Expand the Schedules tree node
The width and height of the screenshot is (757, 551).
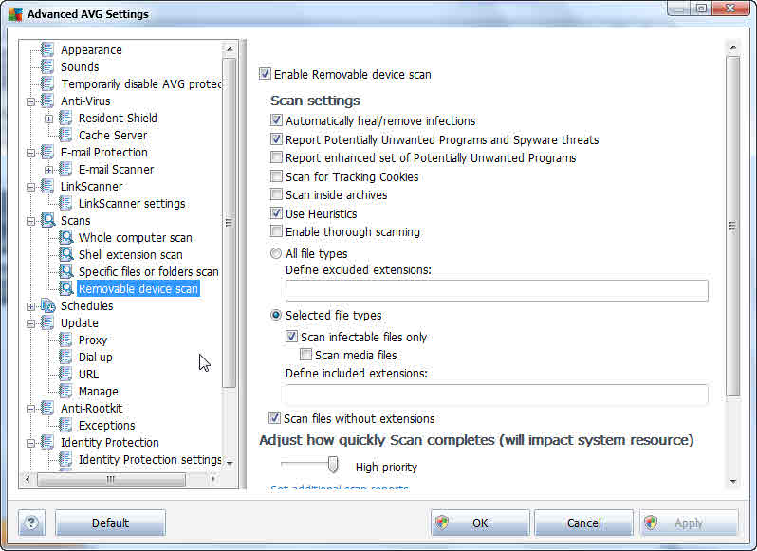click(31, 306)
